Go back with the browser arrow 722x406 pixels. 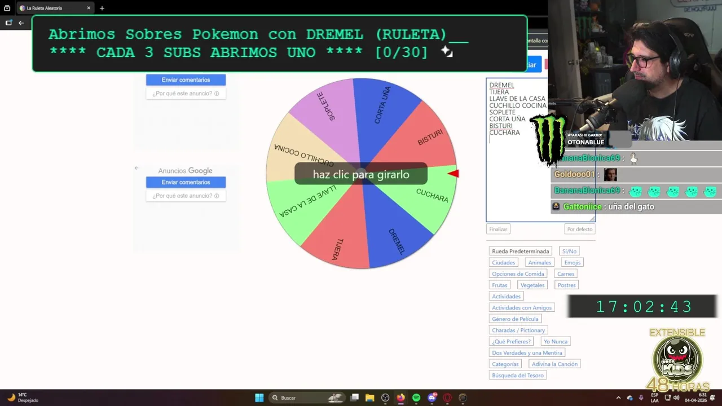(x=21, y=23)
